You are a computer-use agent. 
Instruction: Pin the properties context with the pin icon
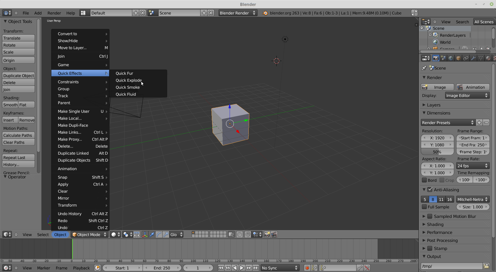[424, 68]
